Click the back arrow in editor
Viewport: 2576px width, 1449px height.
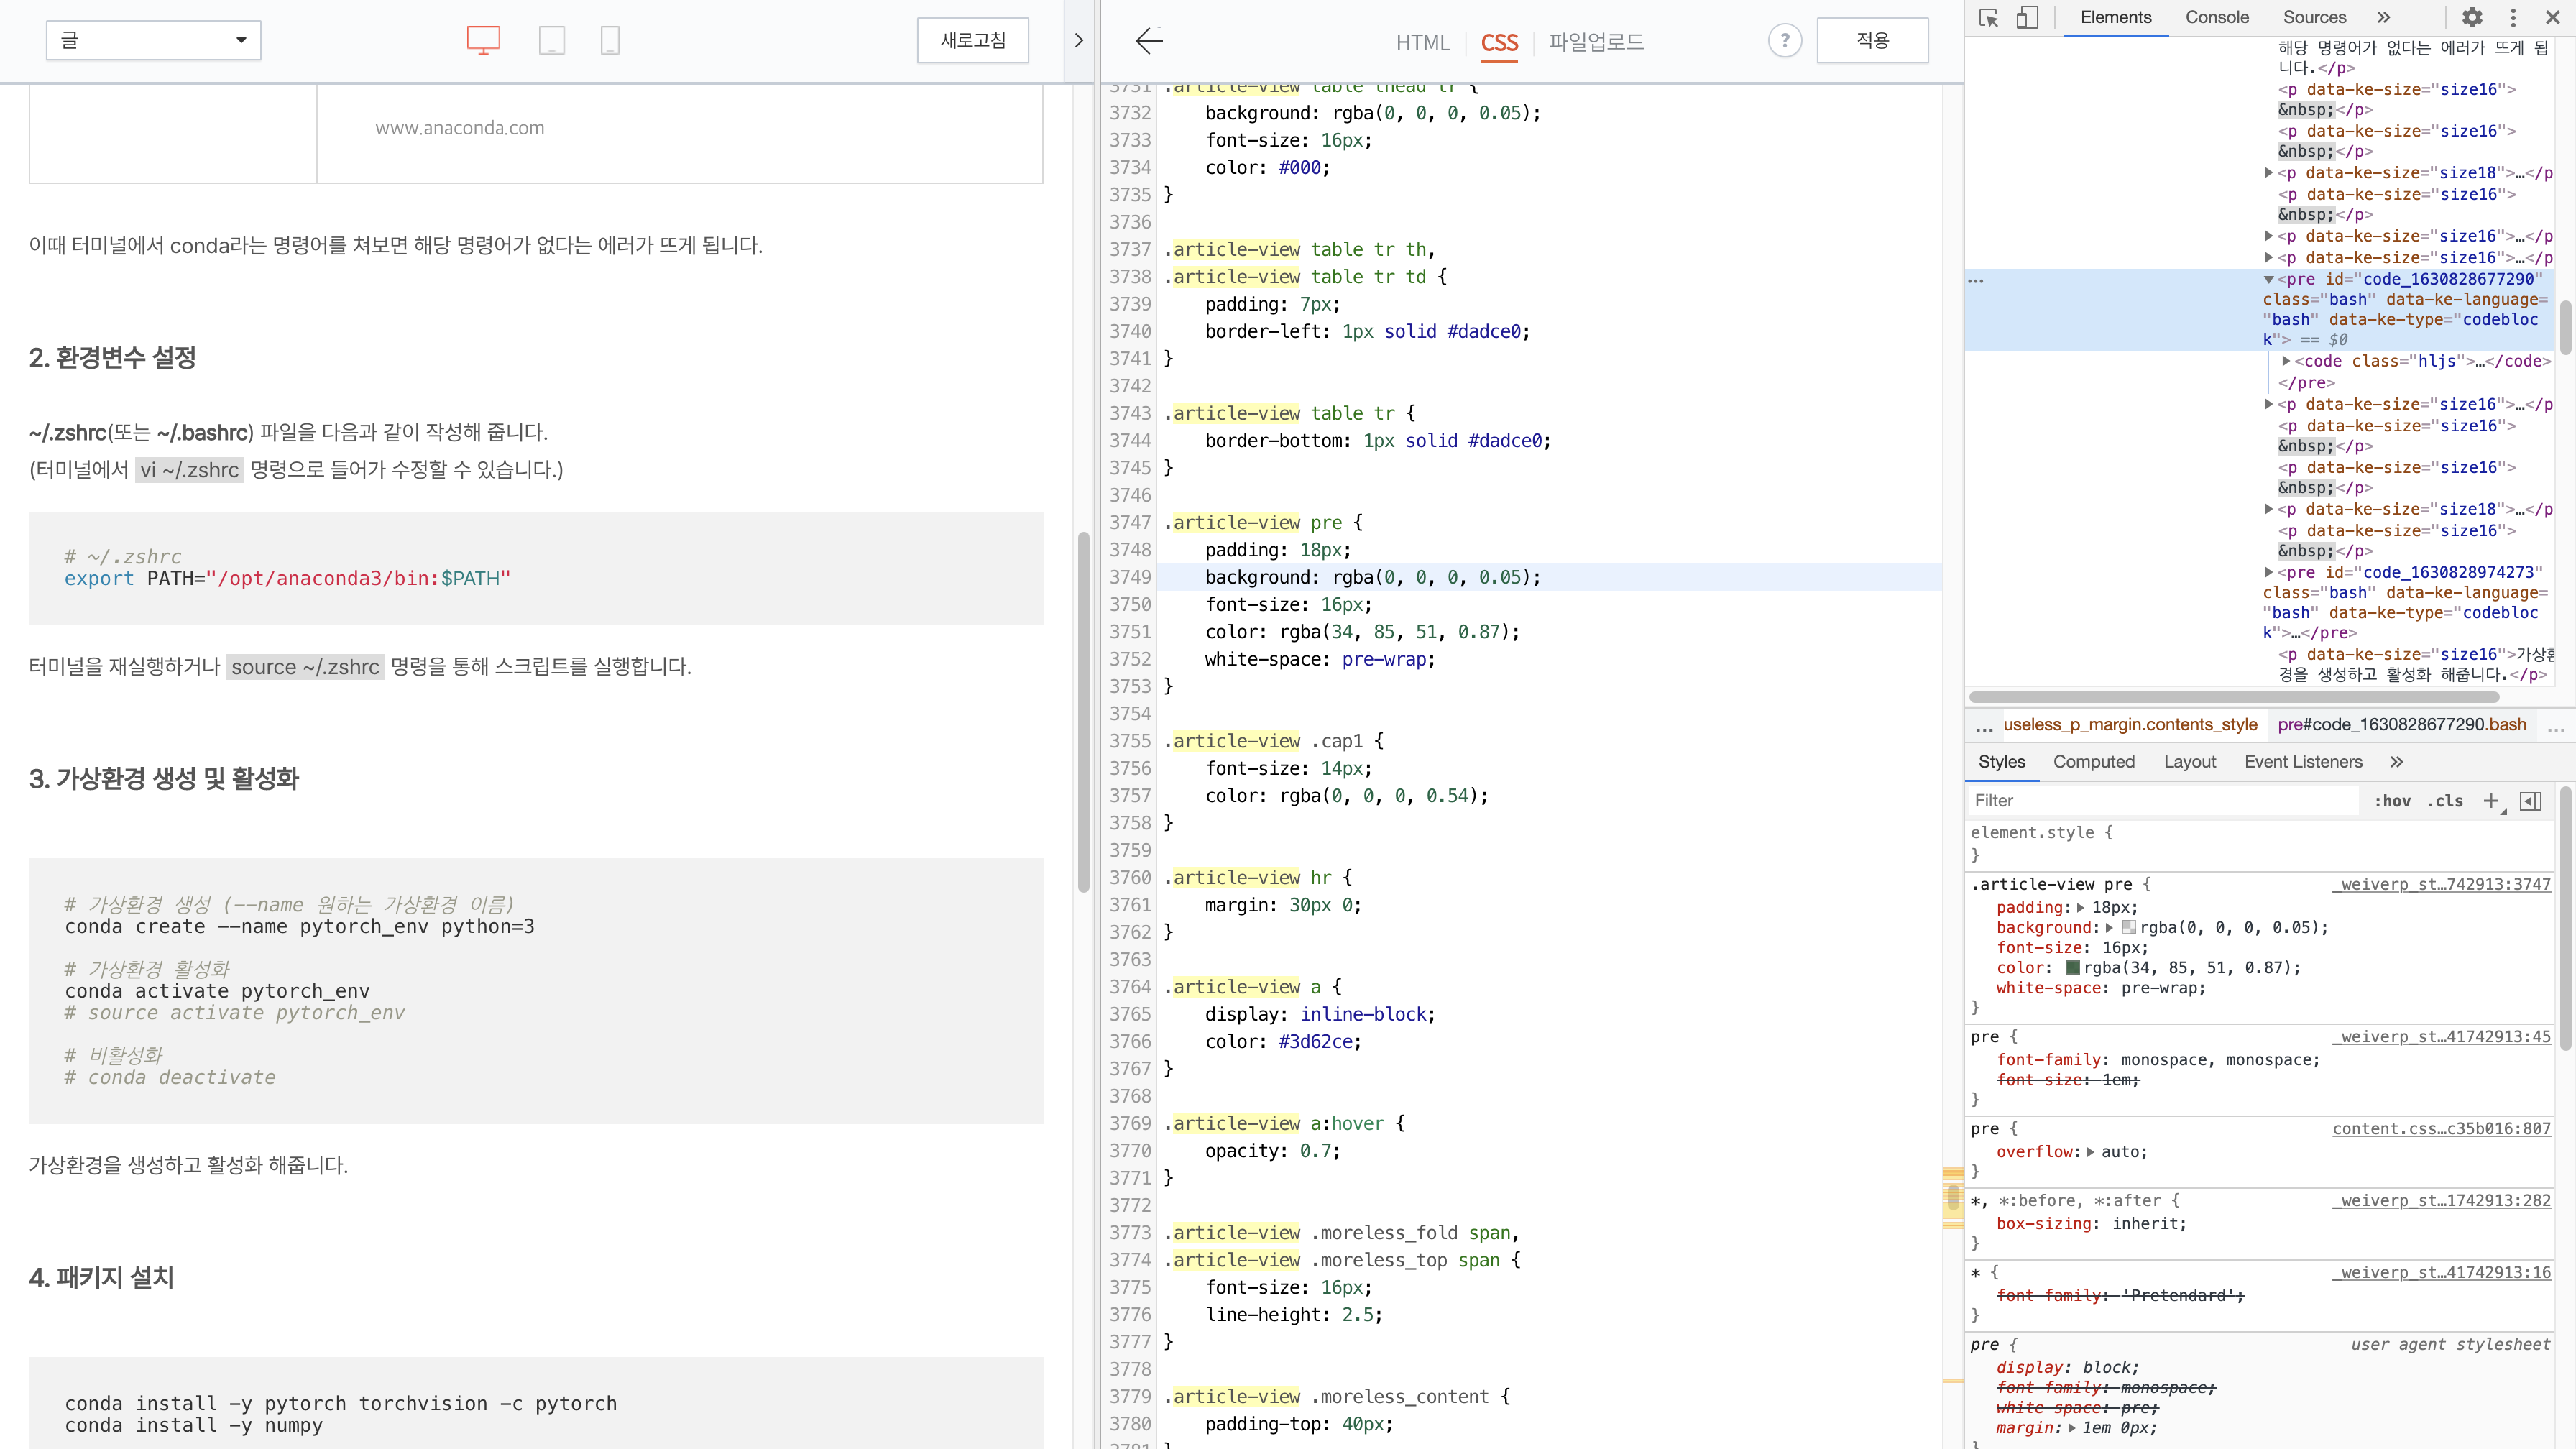[x=1149, y=40]
